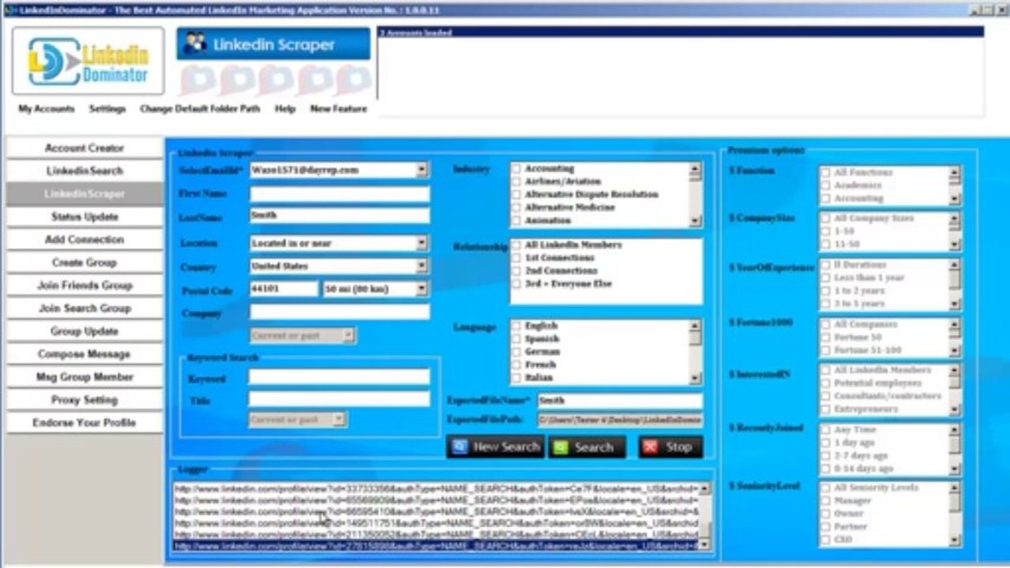The width and height of the screenshot is (1010, 568).
Task: Select the highlighted last Logger URL row
Action: click(435, 546)
